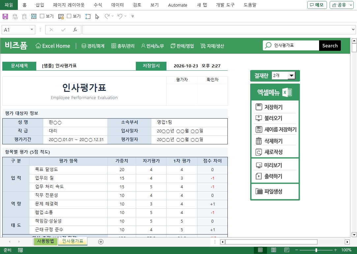Open Excel Home with the house icon

pyautogui.click(x=53, y=46)
